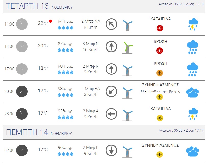Click the ΣΥΝΝΕΦΙΑΣΜΕΝΟΣ label at 20:00
The width and height of the screenshot is (211, 164).
(x=160, y=85)
